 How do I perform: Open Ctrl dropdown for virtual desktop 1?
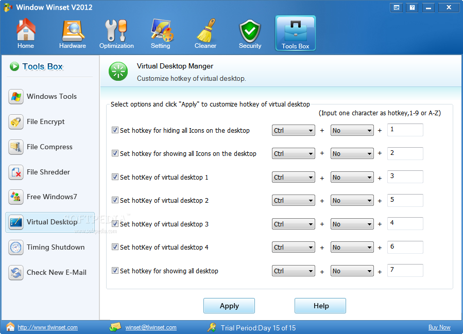point(293,178)
